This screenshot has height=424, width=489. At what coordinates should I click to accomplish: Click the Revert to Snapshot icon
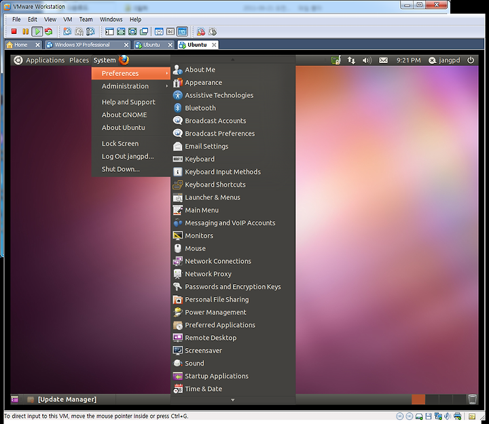[x=79, y=31]
